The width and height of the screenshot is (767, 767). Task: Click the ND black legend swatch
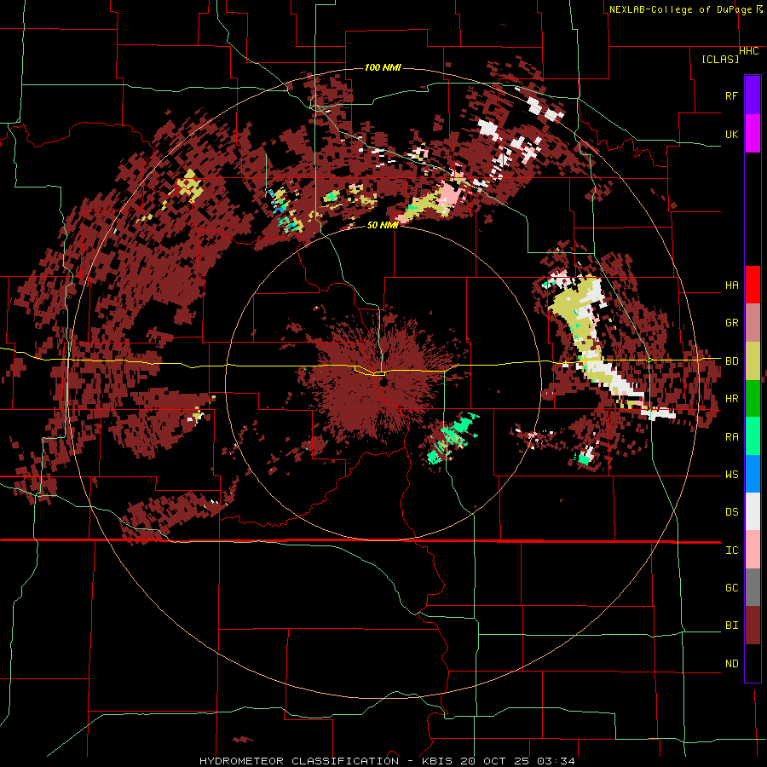[753, 663]
